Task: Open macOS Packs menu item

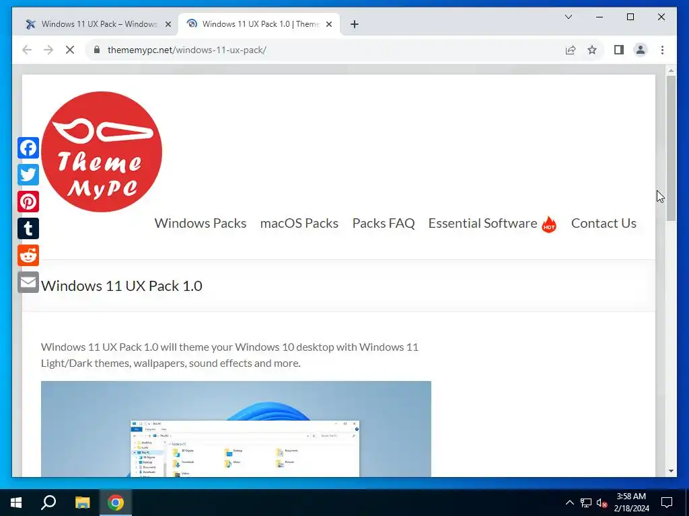Action: tap(299, 223)
